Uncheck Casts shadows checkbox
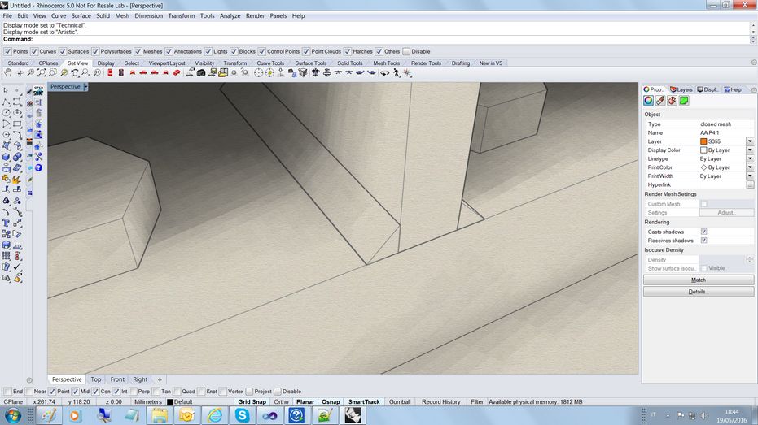 coord(703,232)
